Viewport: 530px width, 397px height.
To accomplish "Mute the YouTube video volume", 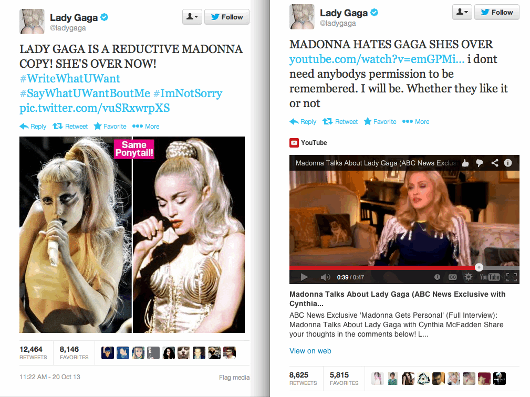I will click(325, 277).
